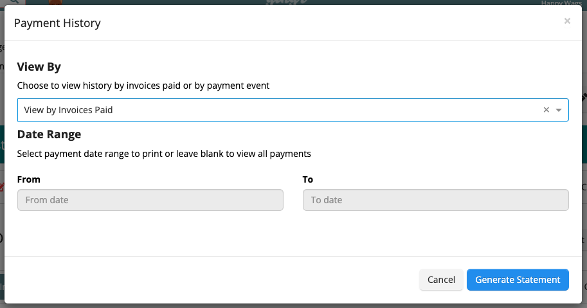
Task: Click the To label
Action: pyautogui.click(x=308, y=179)
